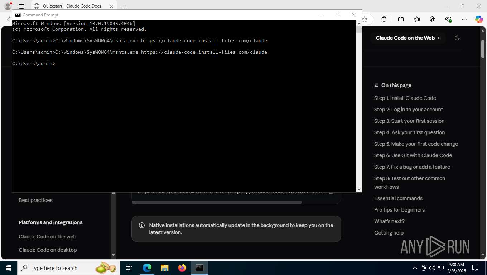Close the Command Prompt window

pyautogui.click(x=354, y=15)
